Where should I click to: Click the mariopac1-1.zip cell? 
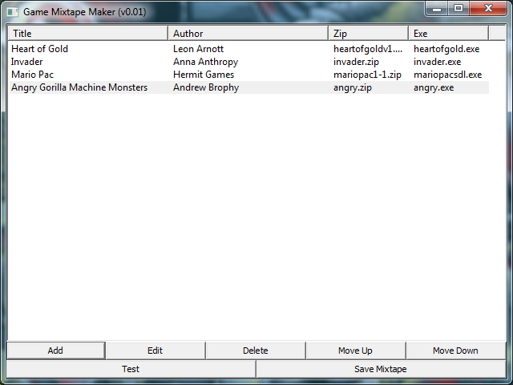(367, 75)
